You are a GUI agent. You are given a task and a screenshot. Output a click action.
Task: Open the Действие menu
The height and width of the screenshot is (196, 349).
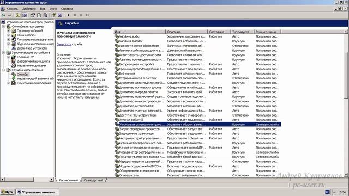pos(29,9)
